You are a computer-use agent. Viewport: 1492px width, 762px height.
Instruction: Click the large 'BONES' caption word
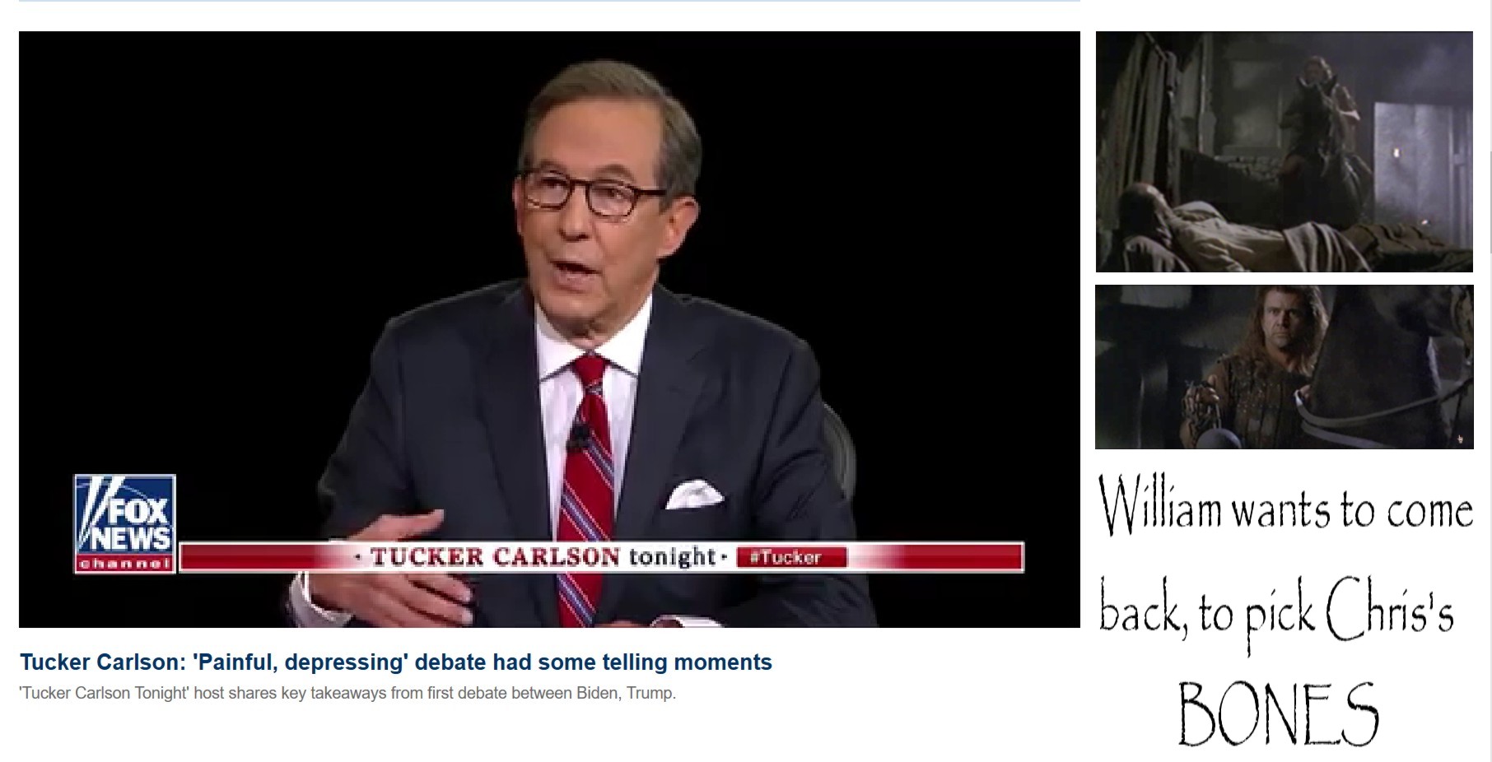click(x=1278, y=713)
